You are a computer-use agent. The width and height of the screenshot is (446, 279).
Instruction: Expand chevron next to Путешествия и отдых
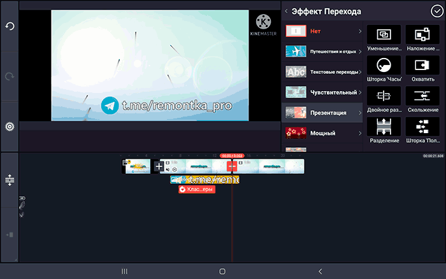[360, 52]
